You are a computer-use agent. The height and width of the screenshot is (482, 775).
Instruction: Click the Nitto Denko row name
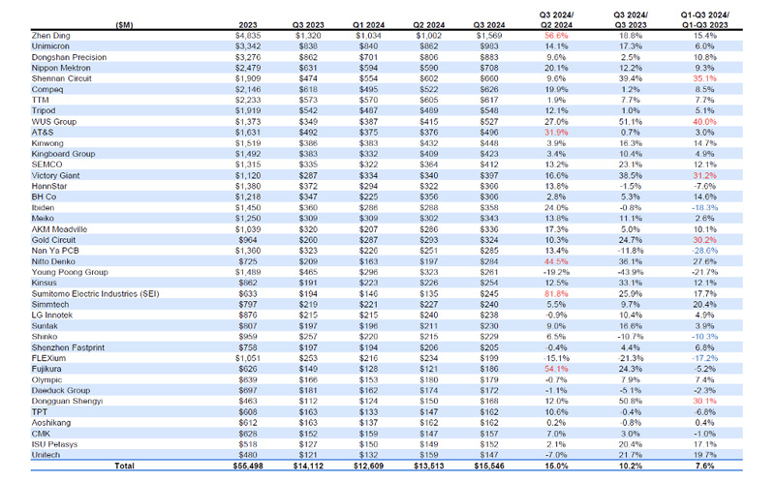[53, 261]
